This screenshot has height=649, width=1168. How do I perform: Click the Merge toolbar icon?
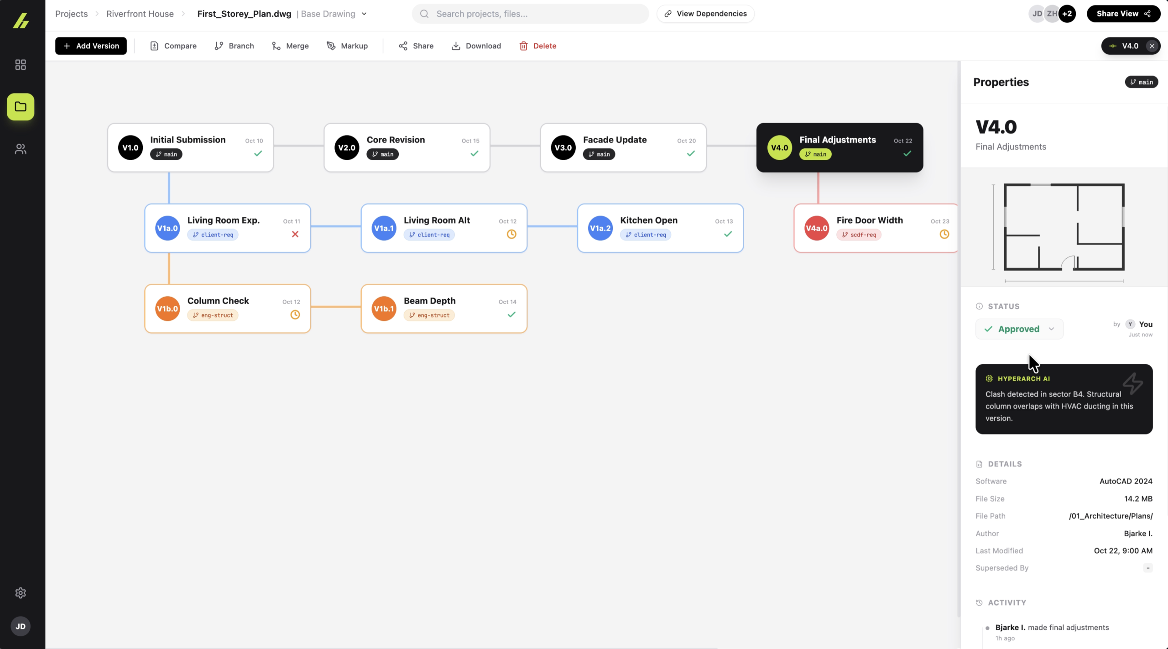coord(290,46)
